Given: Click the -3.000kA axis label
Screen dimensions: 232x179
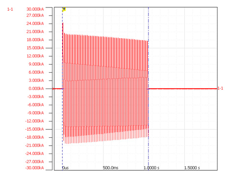Looking at the screenshot, I should click(x=36, y=96).
